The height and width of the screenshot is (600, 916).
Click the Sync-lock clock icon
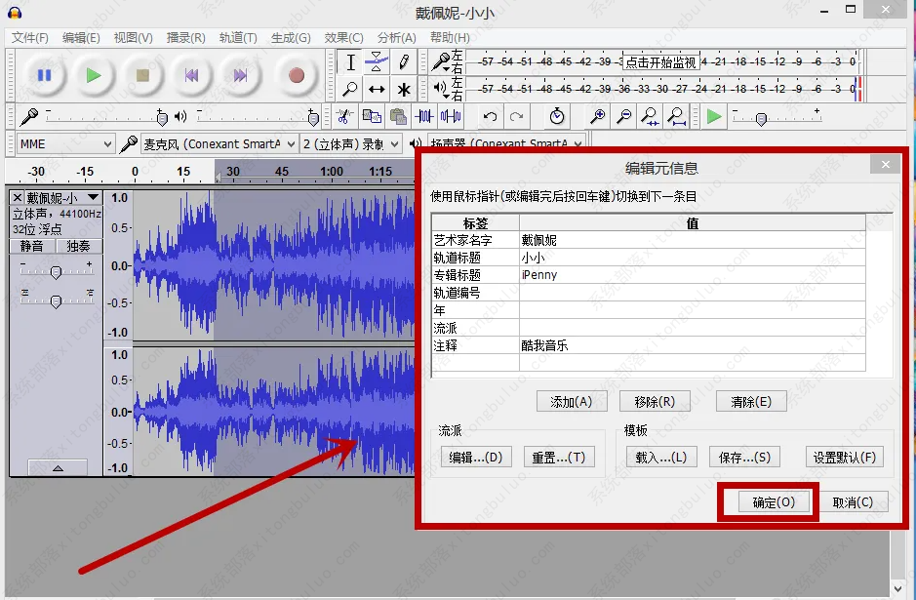tap(557, 117)
